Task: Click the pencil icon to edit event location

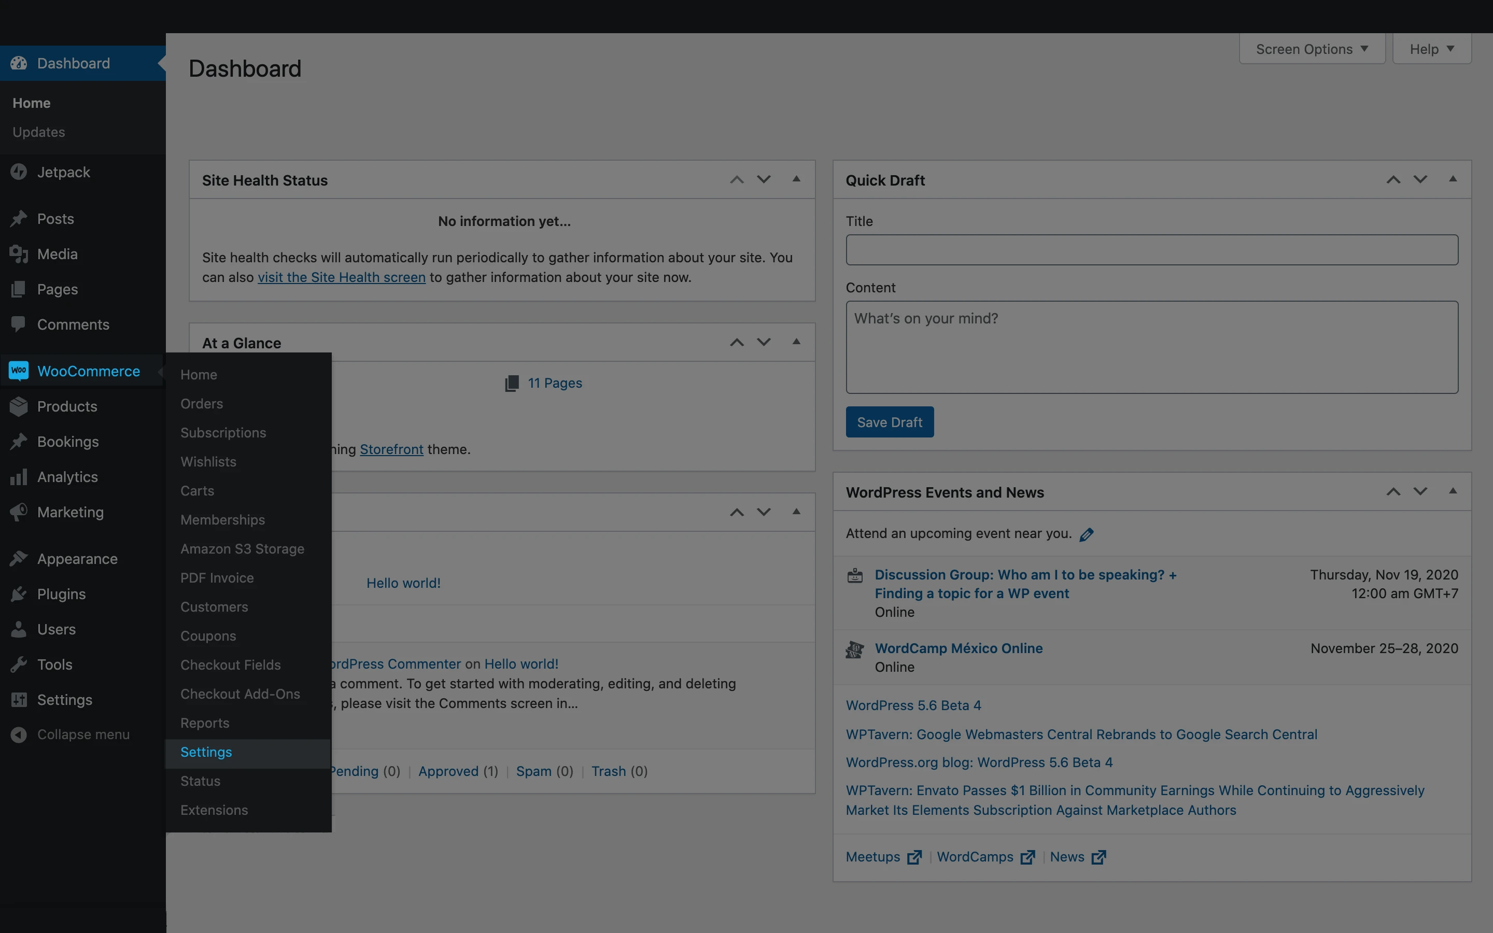Action: [x=1087, y=534]
